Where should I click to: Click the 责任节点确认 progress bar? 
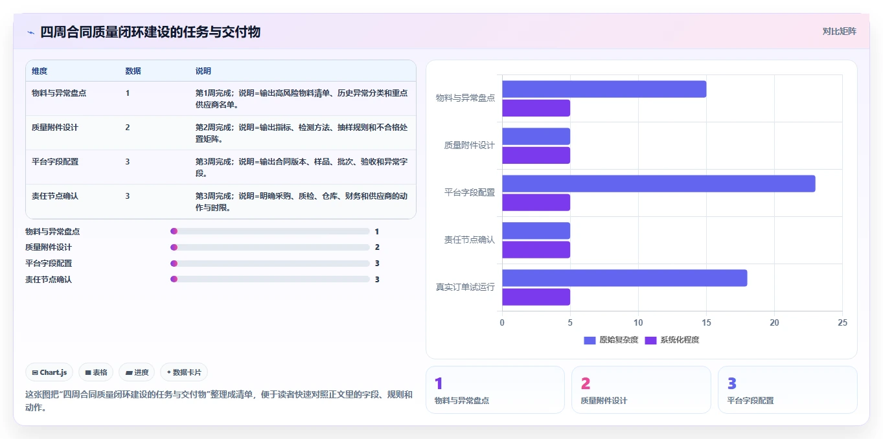pos(270,280)
